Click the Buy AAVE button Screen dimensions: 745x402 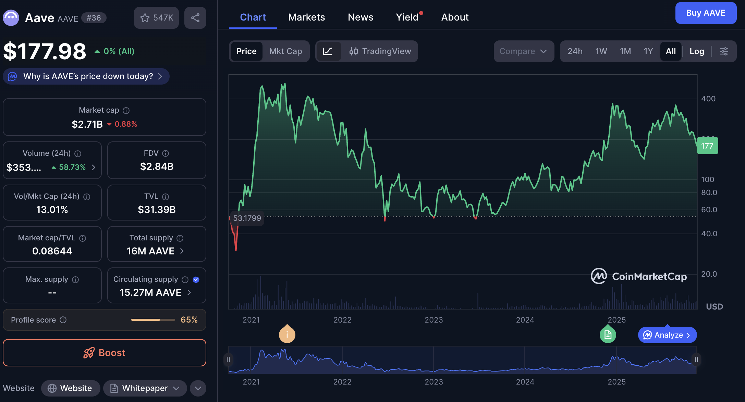[706, 13]
